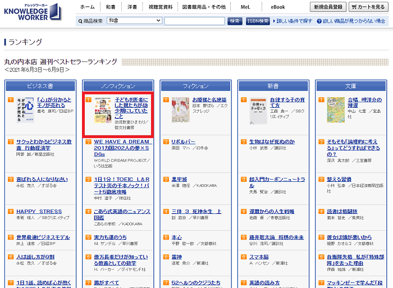Open the HAPPY STRESS book link
393x288 pixels.
(39, 211)
